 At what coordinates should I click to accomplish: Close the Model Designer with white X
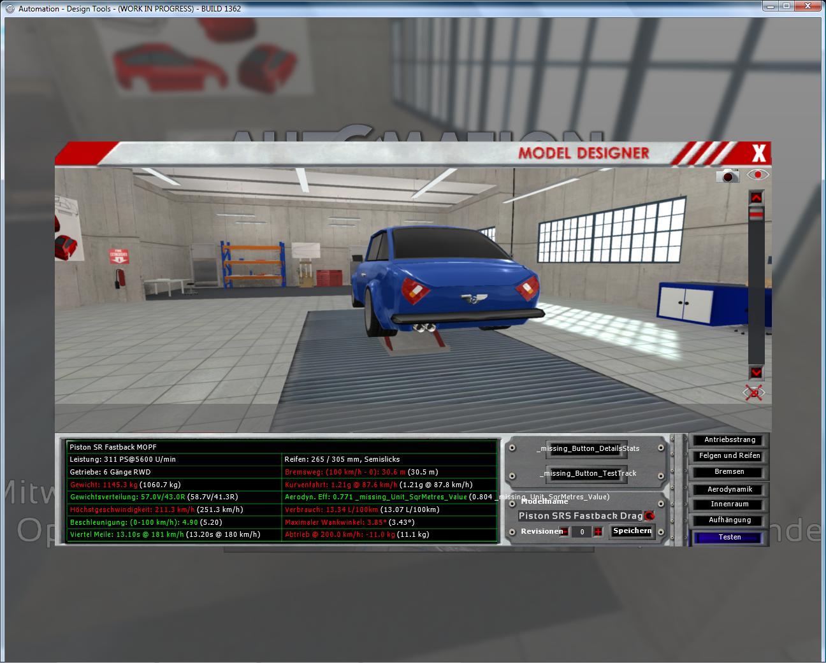tap(758, 153)
